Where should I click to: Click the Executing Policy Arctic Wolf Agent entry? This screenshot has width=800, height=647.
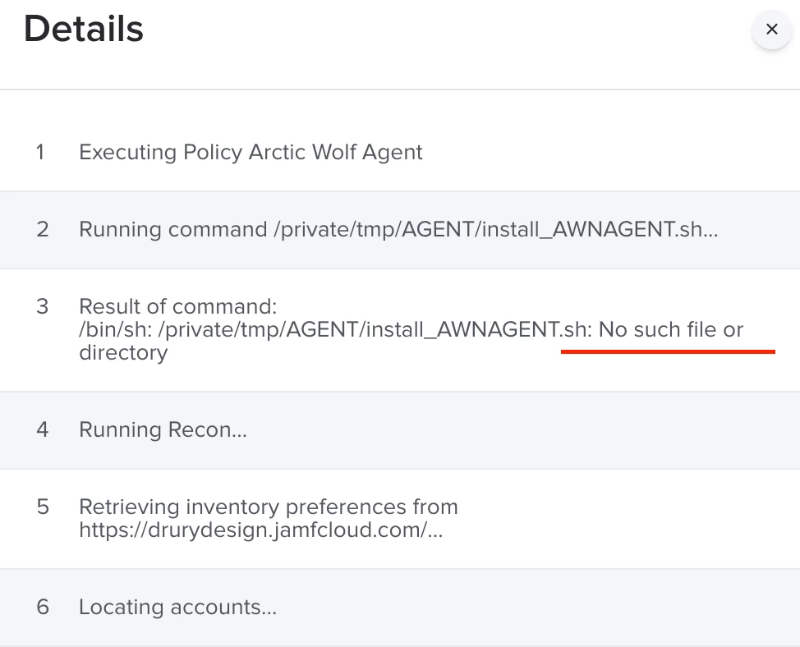coord(251,152)
